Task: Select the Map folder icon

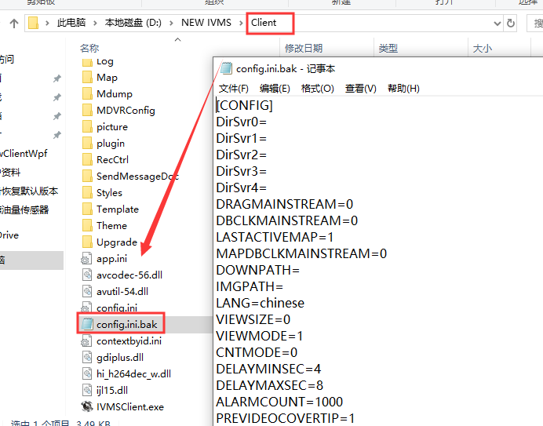Action: (x=87, y=77)
